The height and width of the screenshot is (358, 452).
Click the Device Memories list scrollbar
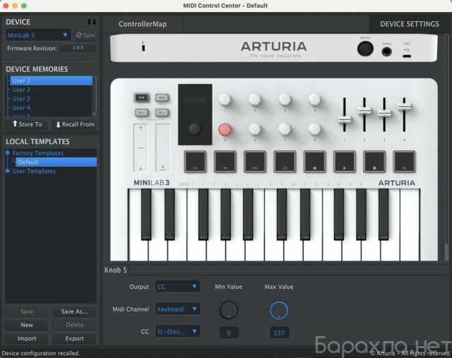[x=94, y=96]
